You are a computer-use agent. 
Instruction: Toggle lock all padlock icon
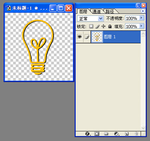110,26
